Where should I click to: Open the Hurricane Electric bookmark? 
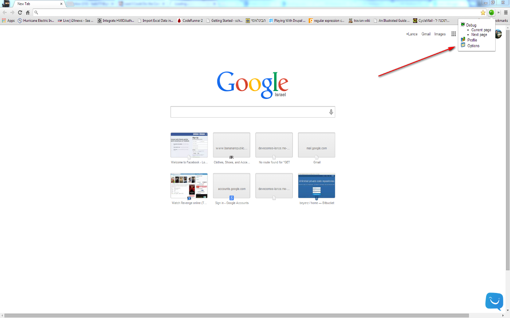point(36,21)
